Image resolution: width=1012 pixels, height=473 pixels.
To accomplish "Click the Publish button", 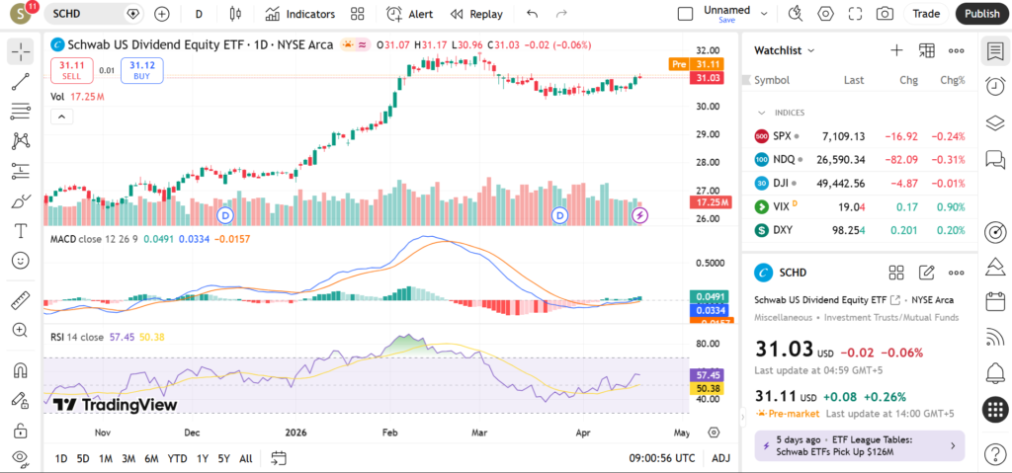I will [981, 14].
